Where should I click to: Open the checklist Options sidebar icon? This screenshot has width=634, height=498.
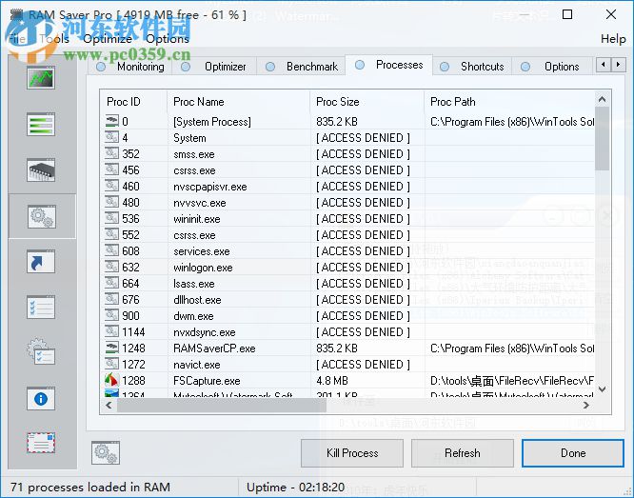tap(41, 308)
